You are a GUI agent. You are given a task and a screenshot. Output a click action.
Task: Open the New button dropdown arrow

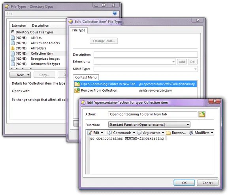coord(28,75)
